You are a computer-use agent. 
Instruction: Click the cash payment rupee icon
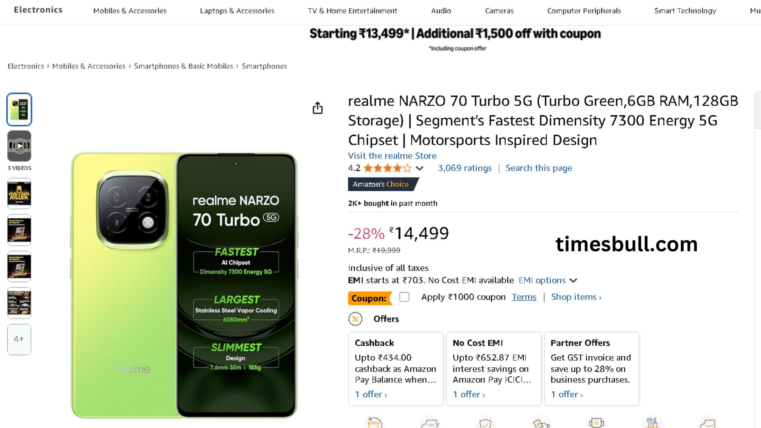[x=541, y=423]
